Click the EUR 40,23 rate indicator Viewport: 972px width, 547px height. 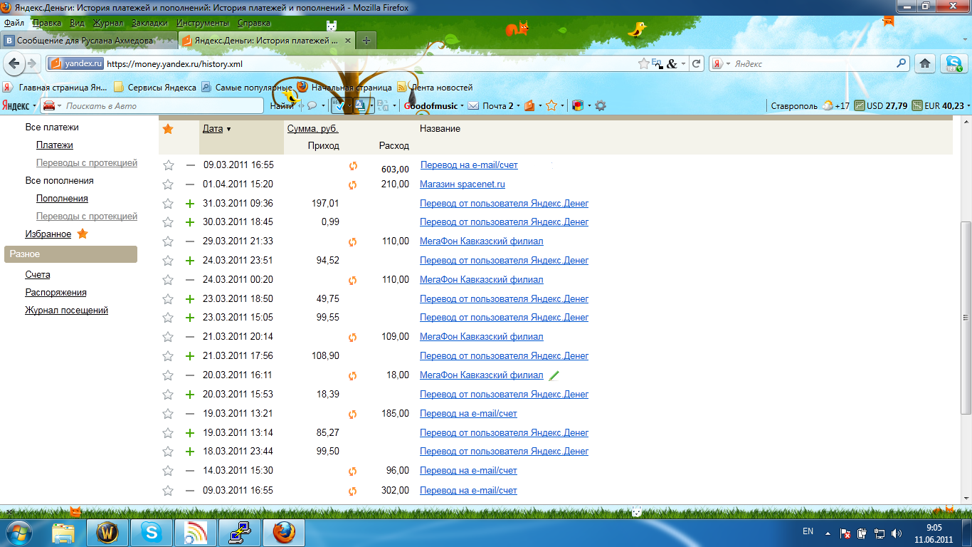click(x=938, y=105)
